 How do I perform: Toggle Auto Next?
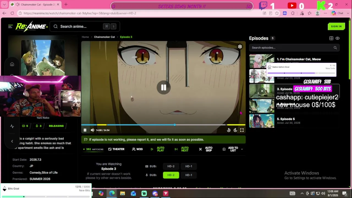(x=182, y=149)
